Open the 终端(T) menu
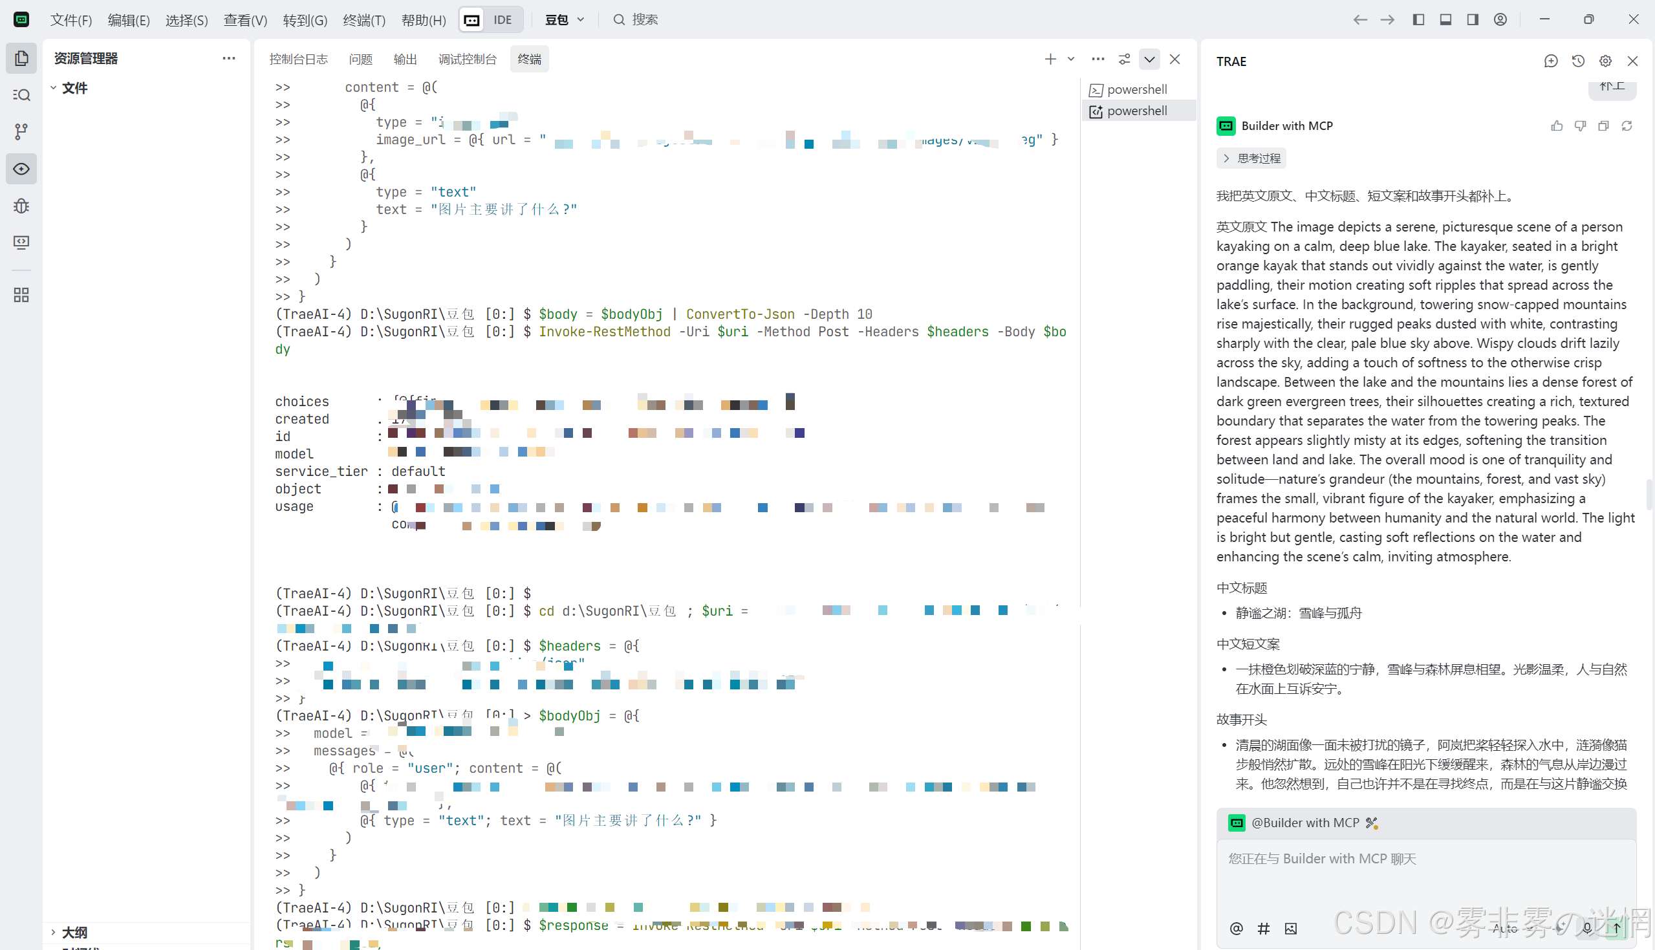 [364, 20]
